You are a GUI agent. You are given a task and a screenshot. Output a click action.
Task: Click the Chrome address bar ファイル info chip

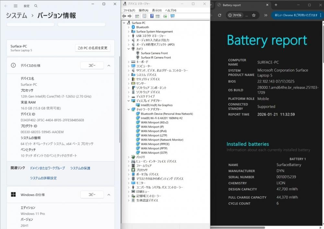click(x=235, y=15)
